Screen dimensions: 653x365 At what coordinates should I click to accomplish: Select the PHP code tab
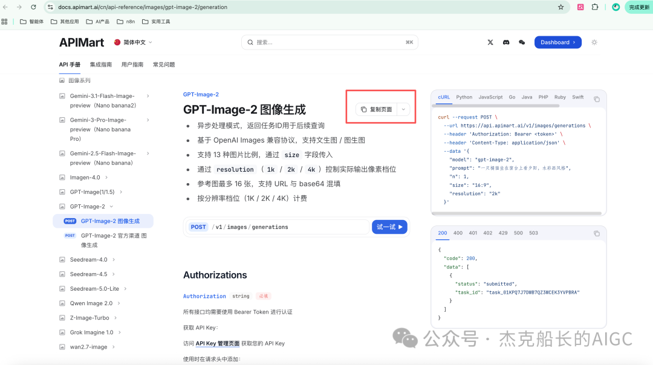543,97
